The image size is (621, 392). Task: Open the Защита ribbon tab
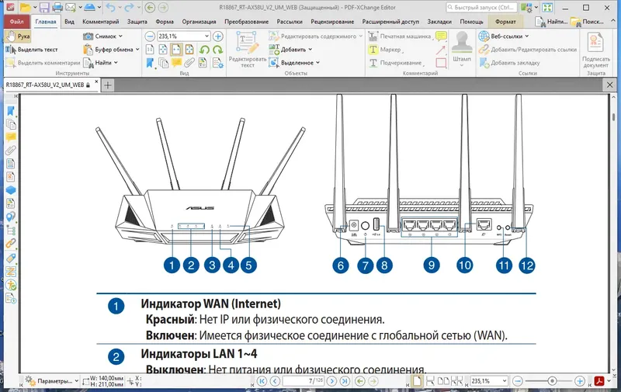click(x=137, y=22)
